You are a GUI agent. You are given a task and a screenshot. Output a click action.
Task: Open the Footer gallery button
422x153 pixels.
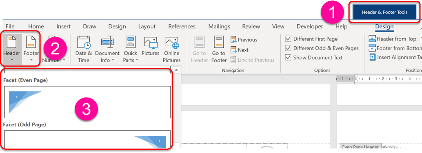pos(31,49)
